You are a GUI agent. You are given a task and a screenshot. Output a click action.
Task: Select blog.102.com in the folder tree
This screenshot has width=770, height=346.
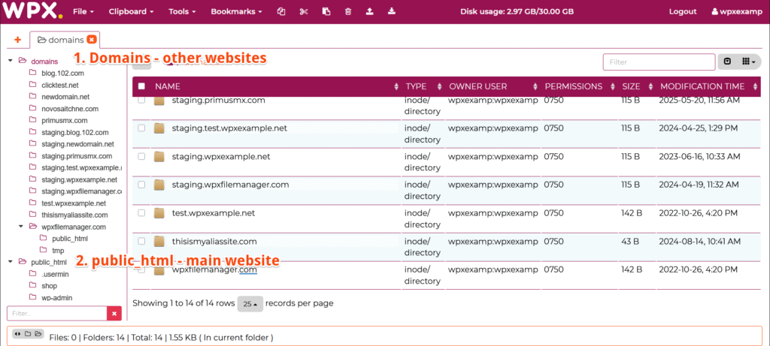tap(63, 73)
